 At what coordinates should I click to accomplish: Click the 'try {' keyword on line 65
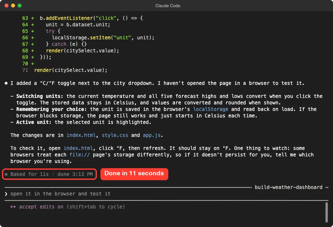tap(53, 31)
